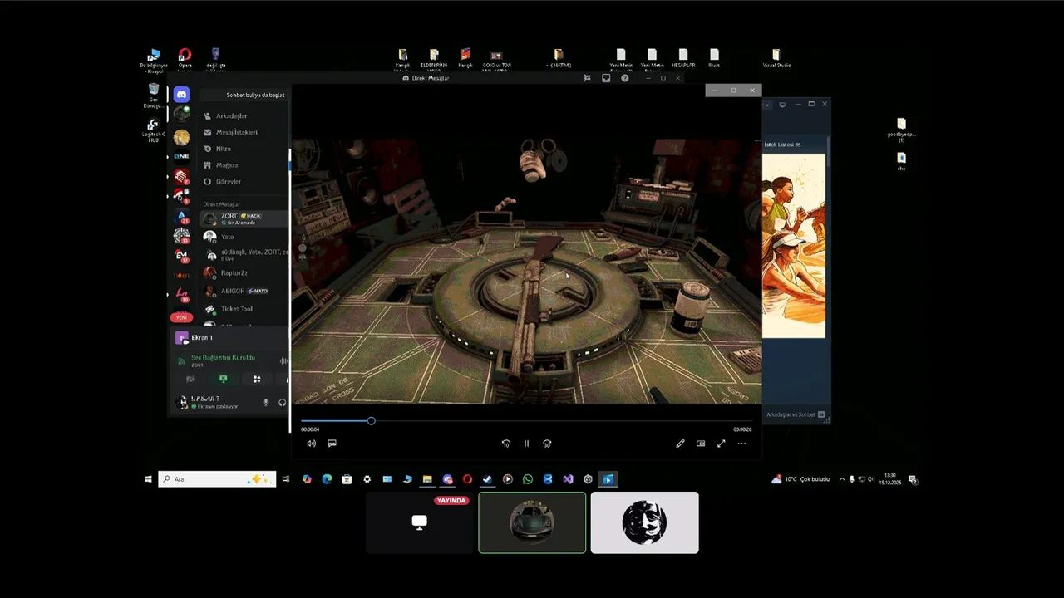This screenshot has height=598, width=1064.
Task: Open the HESAPLAR desktop file
Action: click(x=683, y=58)
